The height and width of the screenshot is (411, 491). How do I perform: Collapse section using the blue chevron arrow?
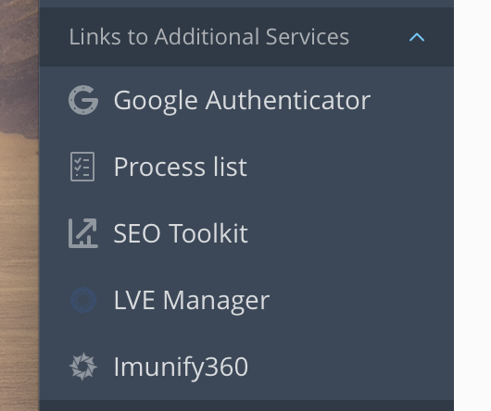point(417,38)
